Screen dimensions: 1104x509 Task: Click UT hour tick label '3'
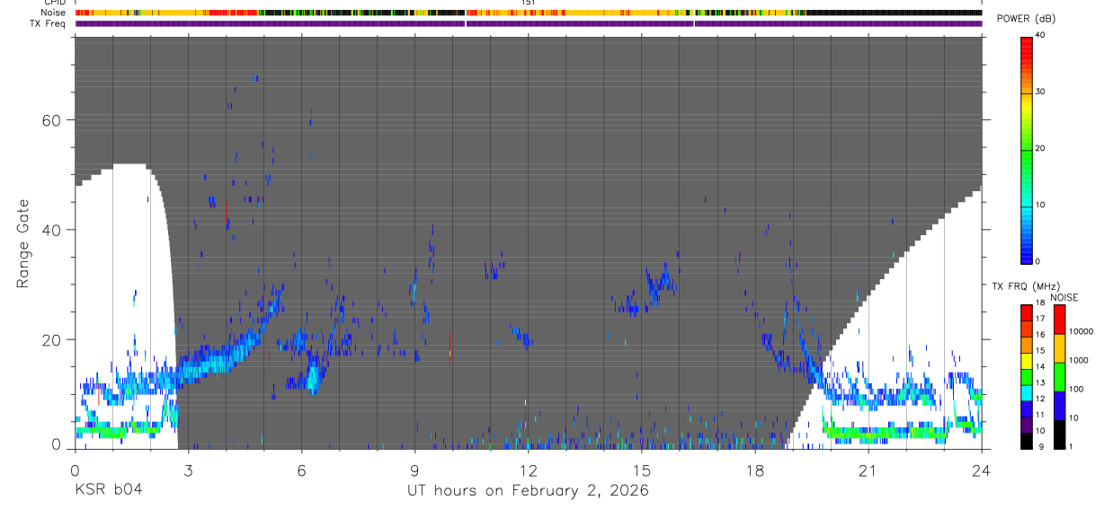point(188,470)
